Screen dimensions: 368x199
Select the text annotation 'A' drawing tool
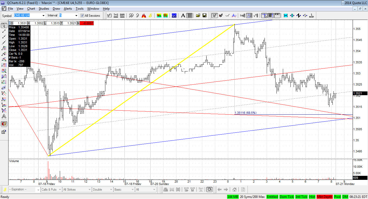4,116
